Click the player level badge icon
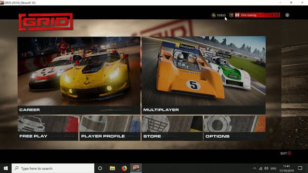The width and height of the screenshot is (308, 173). pyautogui.click(x=231, y=15)
